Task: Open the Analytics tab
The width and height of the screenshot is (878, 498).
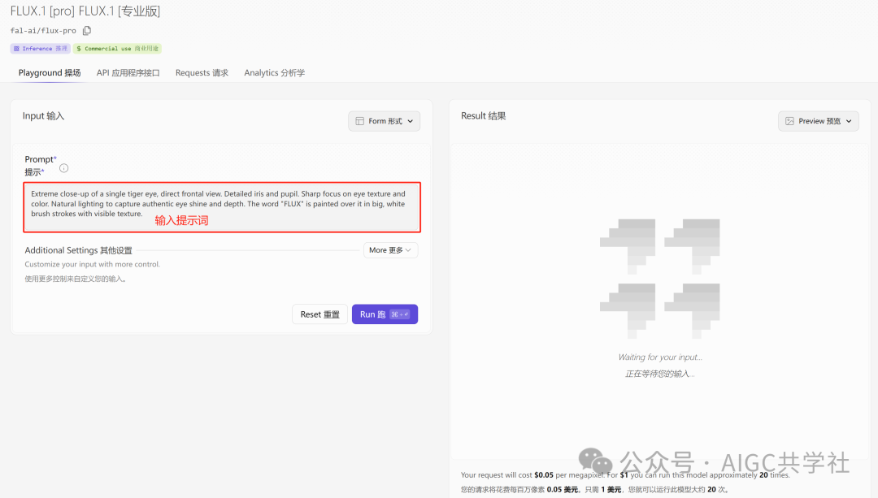Action: click(x=275, y=73)
